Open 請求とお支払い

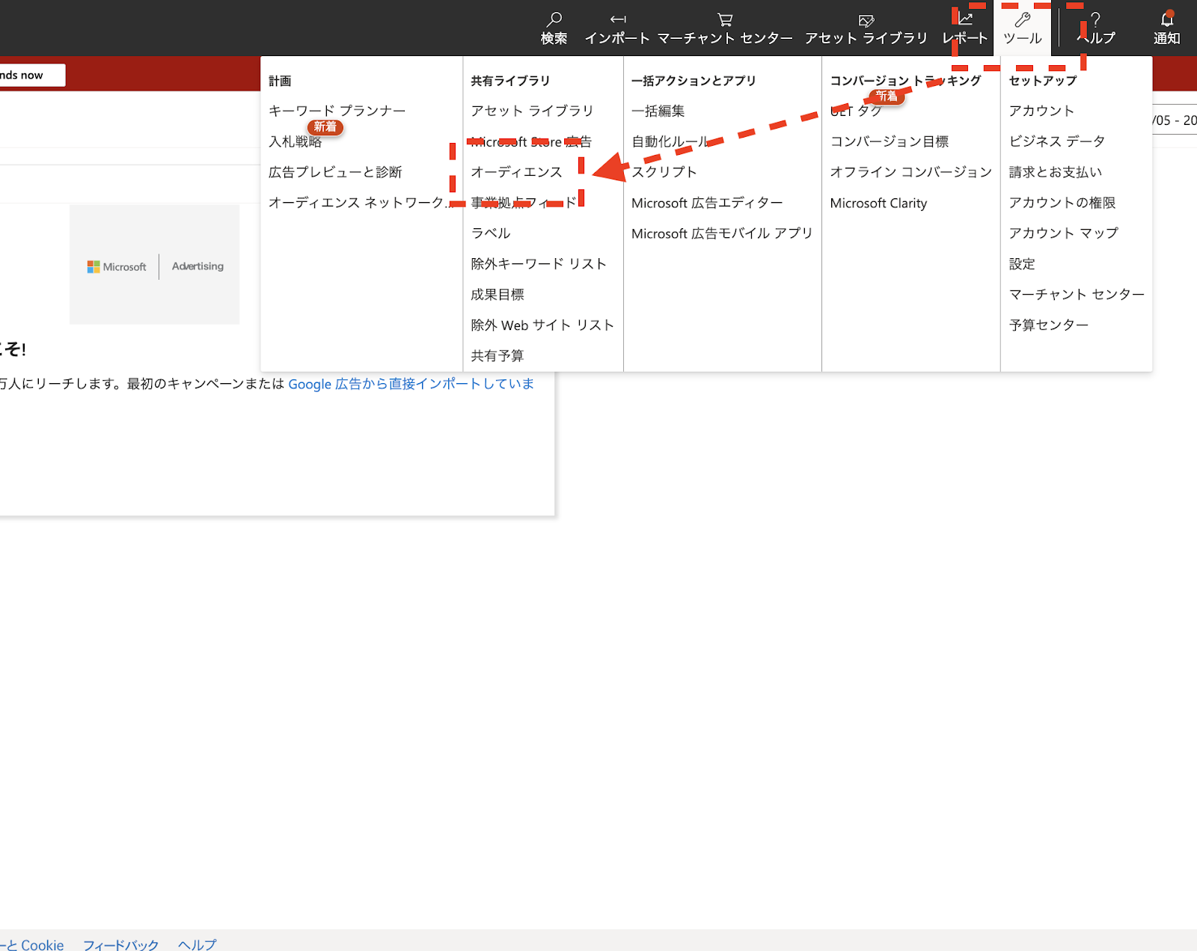[x=1056, y=172]
